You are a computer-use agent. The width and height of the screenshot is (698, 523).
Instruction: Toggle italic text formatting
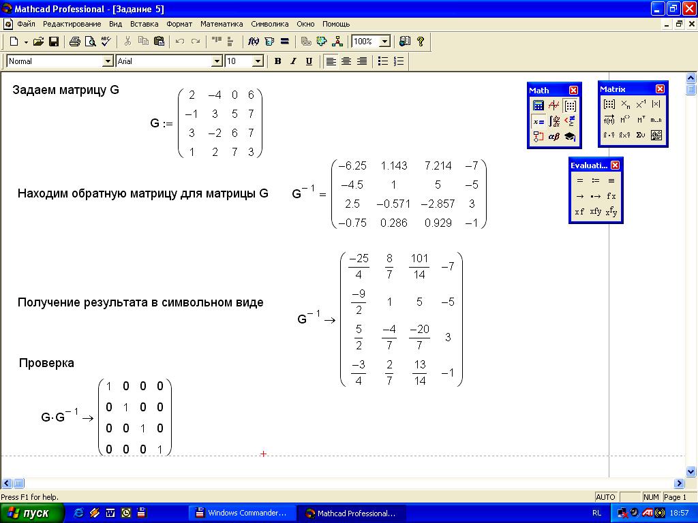pyautogui.click(x=293, y=61)
